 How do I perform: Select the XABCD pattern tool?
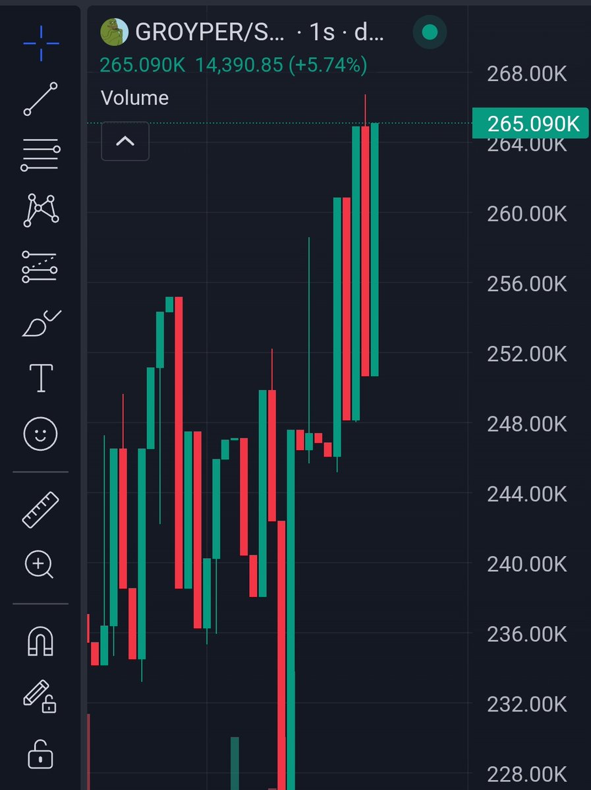point(41,211)
